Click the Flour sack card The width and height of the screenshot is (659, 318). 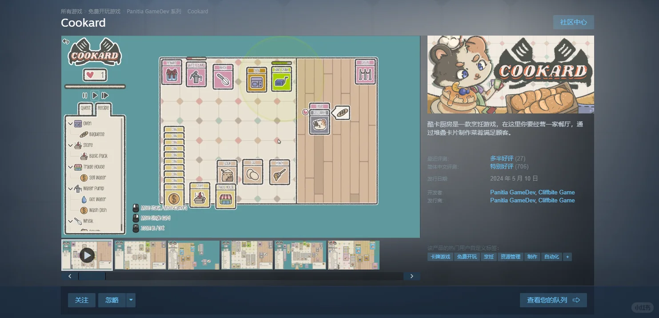[x=228, y=172]
